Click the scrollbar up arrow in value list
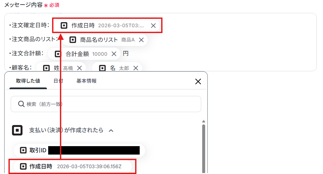Image resolution: width=323 pixels, height=174 pixels. tap(204, 121)
